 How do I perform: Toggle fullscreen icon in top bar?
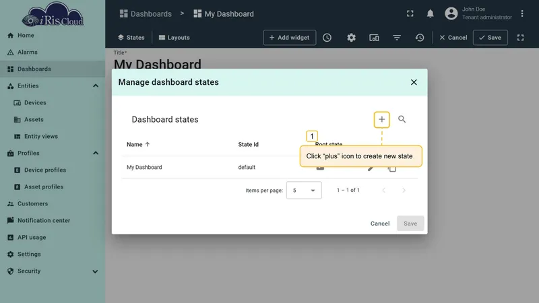(410, 13)
